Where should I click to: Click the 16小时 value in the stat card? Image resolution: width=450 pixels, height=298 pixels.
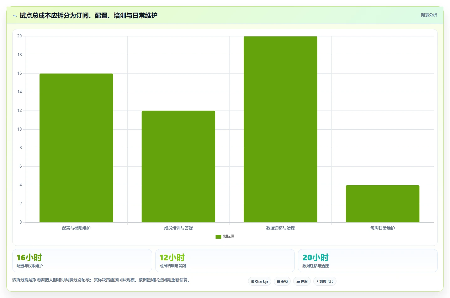[x=29, y=257]
